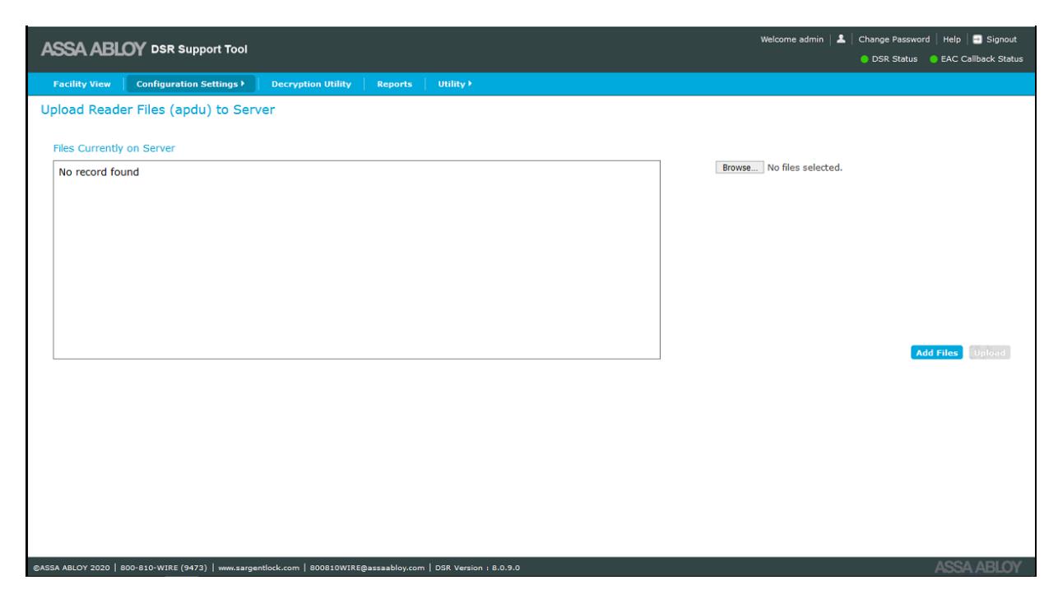Click the 'No files selected.' label
The width and height of the screenshot is (1058, 594).
(x=805, y=168)
